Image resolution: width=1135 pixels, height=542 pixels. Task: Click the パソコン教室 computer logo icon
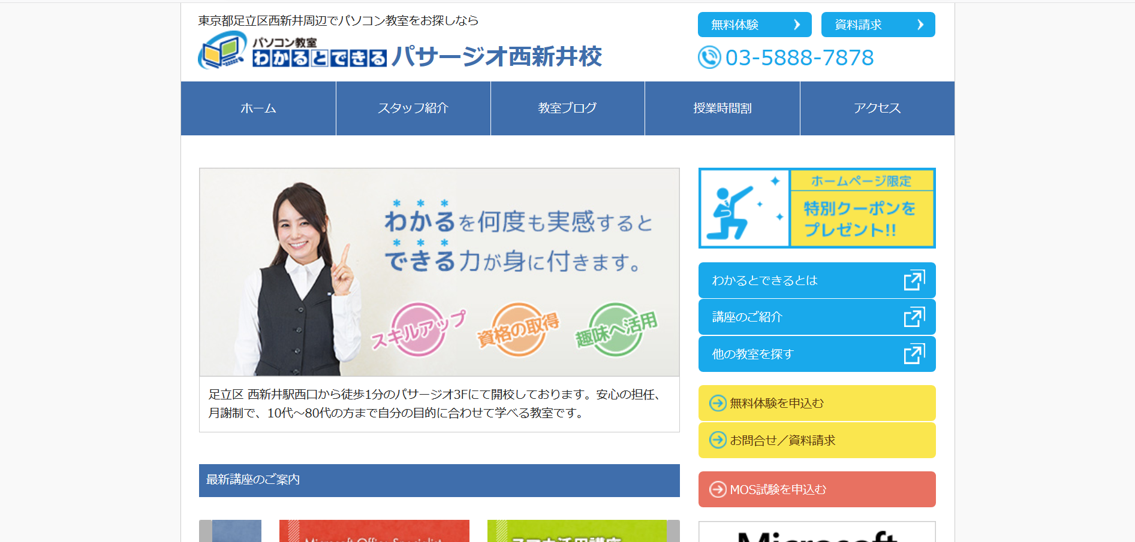[222, 50]
